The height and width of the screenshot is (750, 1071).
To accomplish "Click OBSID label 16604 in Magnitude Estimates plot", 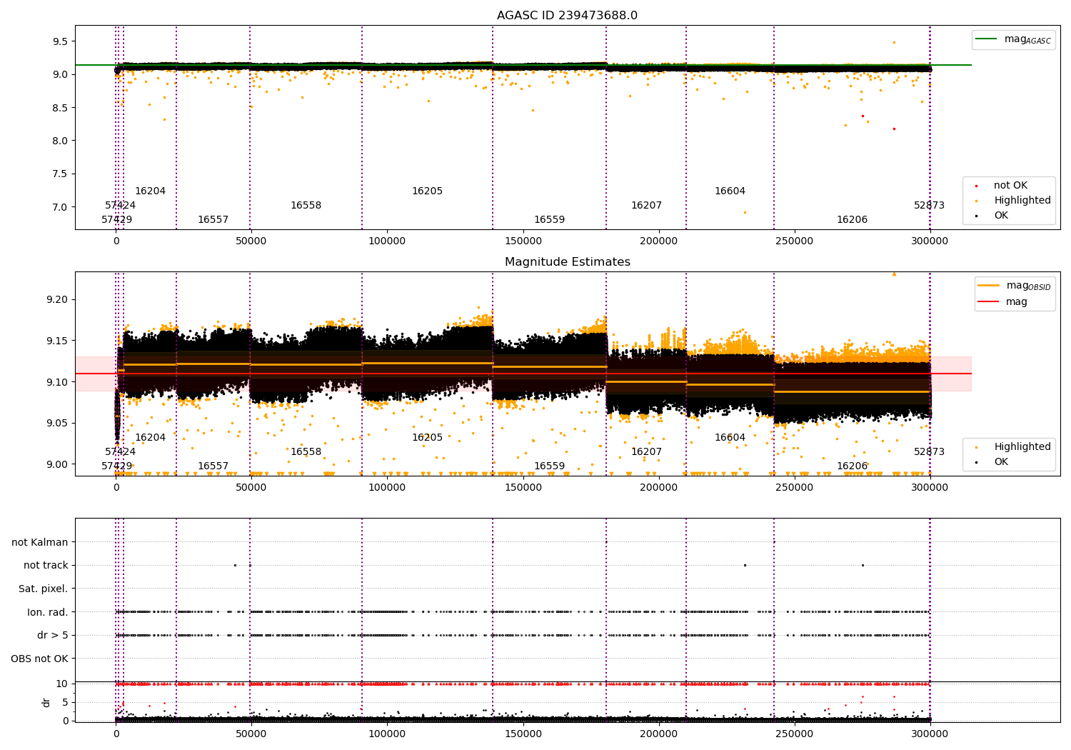I will coord(730,438).
